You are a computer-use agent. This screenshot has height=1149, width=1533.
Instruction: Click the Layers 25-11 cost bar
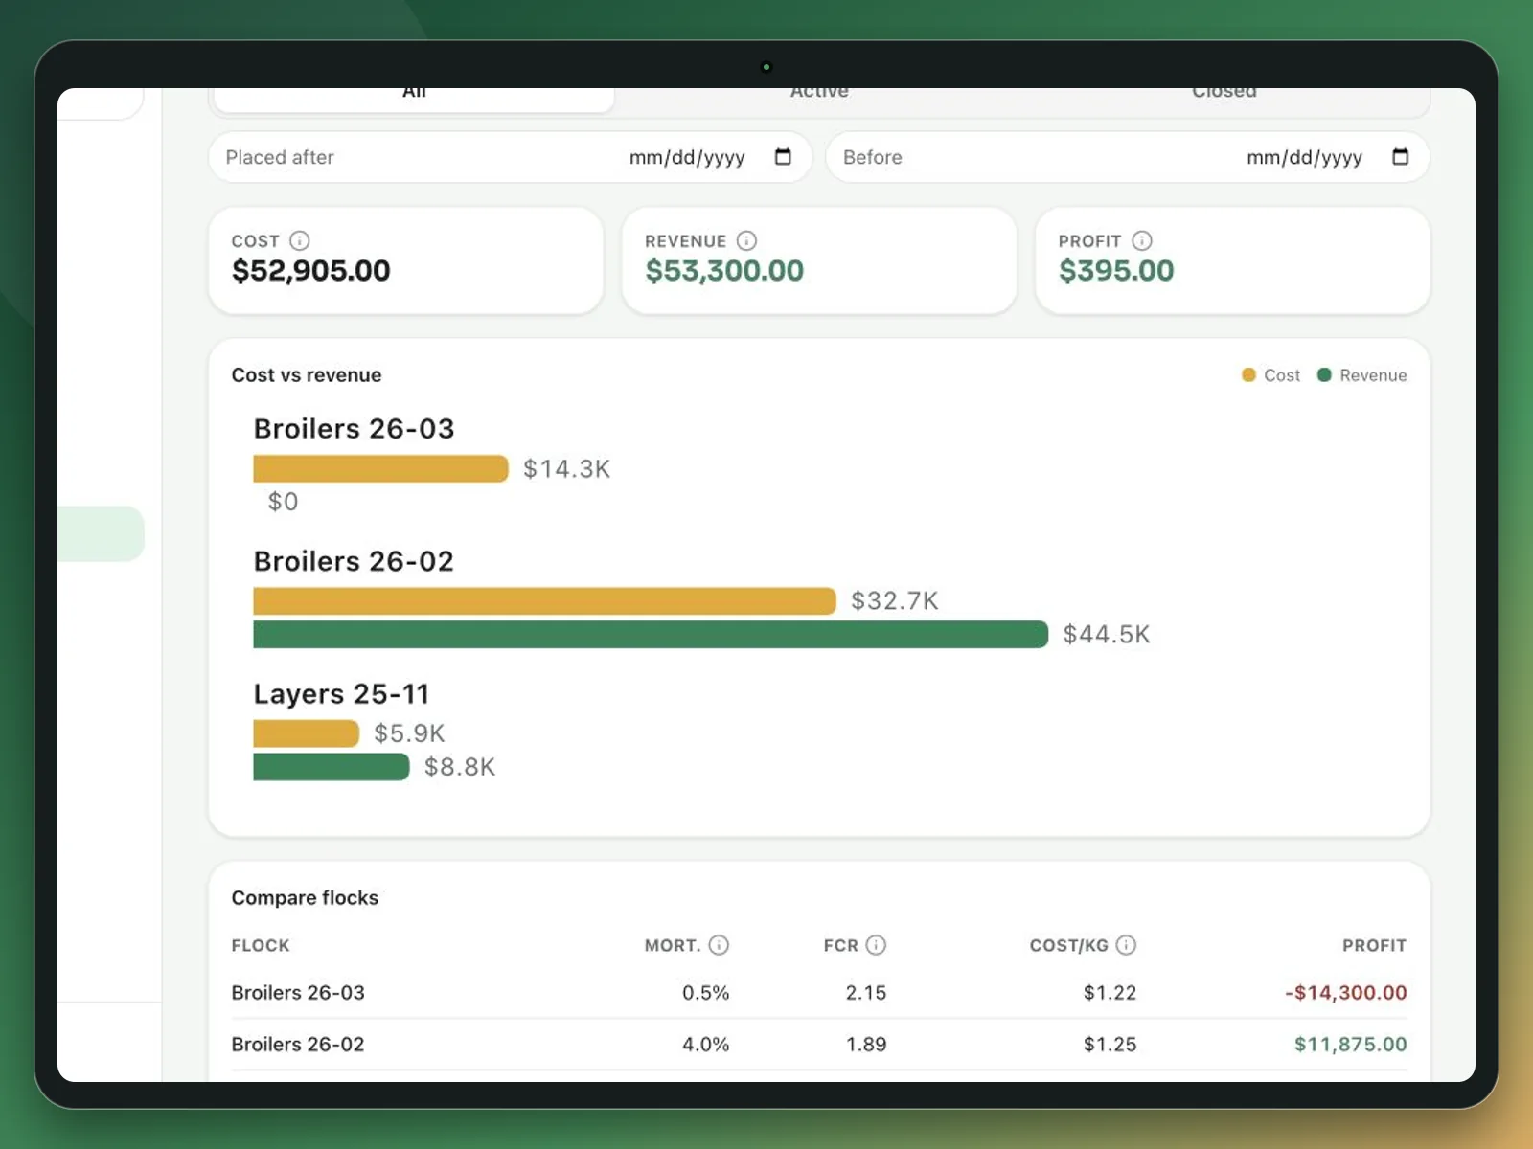coord(306,733)
